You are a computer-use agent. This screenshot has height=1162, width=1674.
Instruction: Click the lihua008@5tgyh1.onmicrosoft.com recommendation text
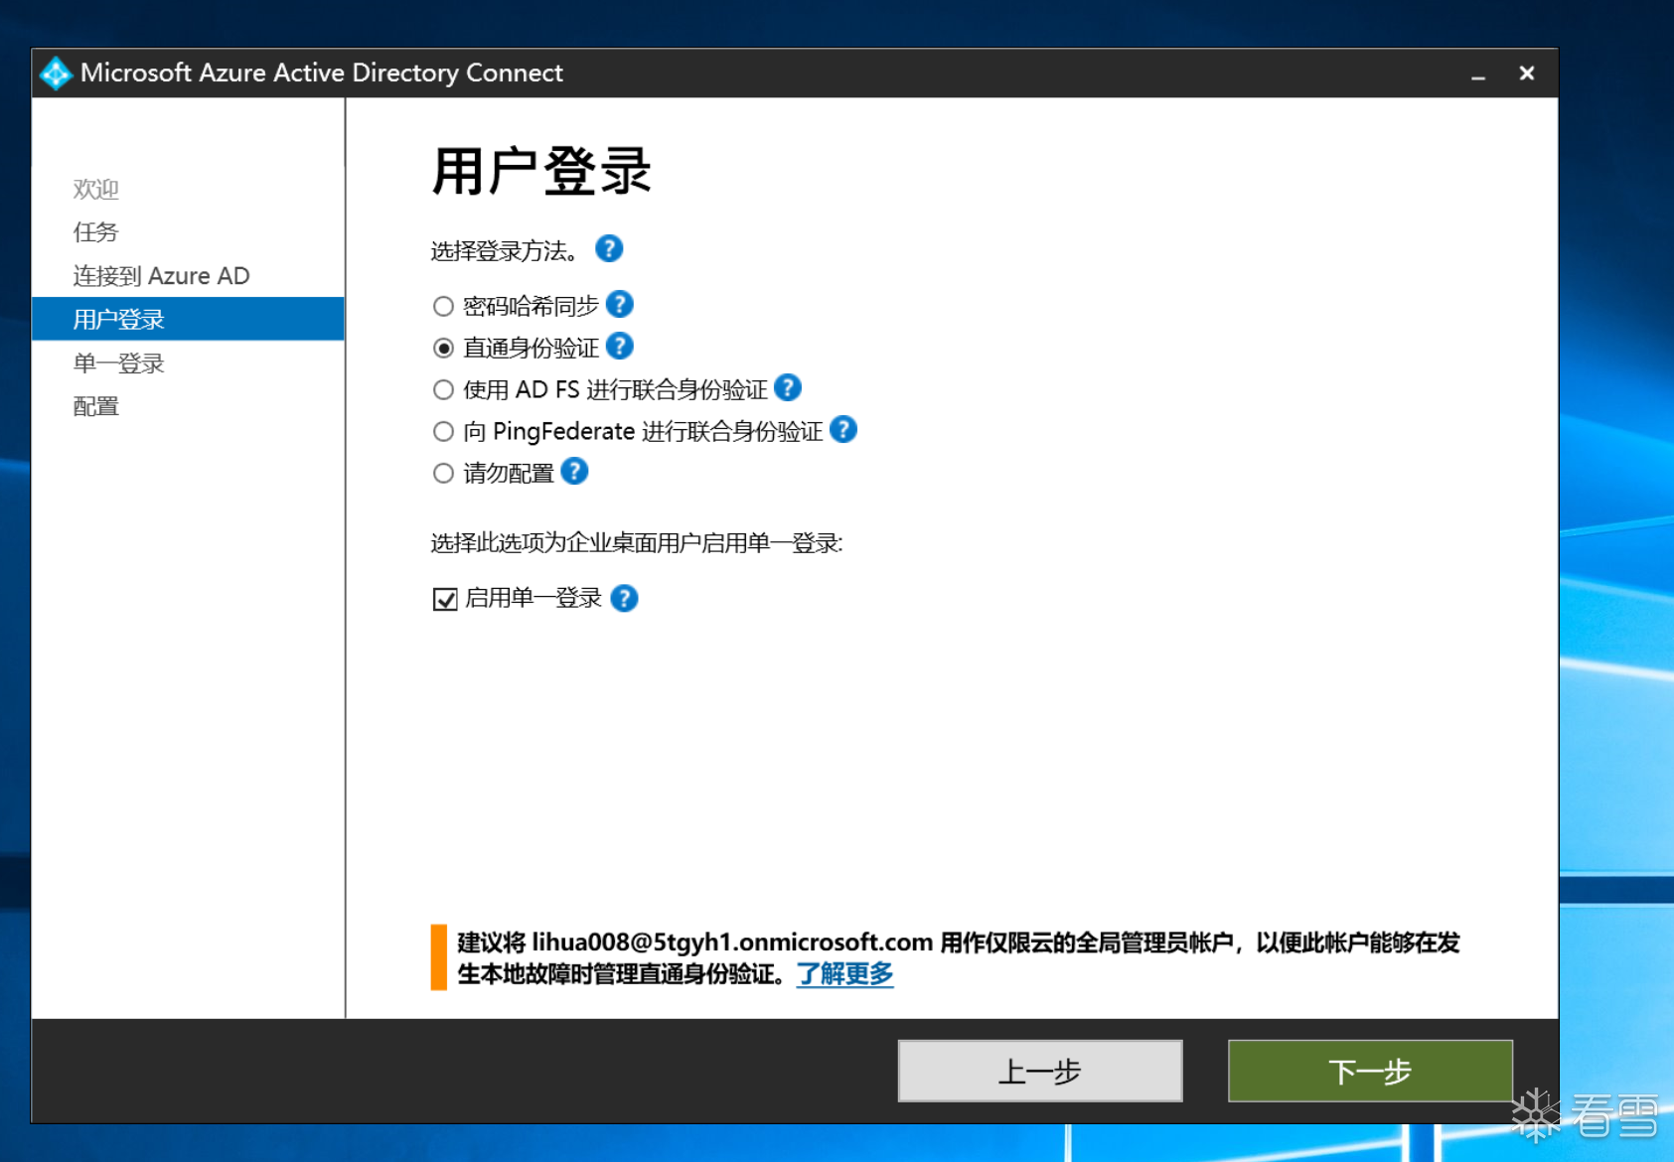pyautogui.click(x=959, y=957)
